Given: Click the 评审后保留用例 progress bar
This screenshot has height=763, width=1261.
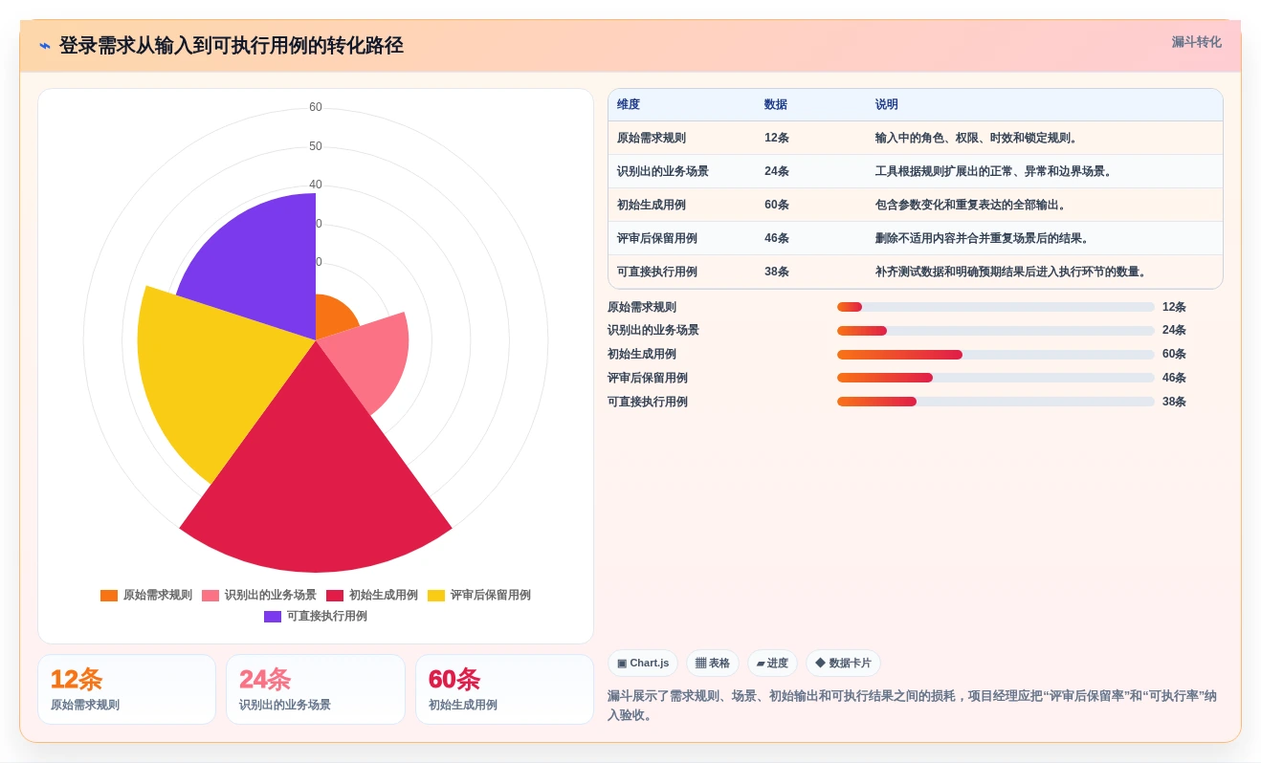Looking at the screenshot, I should pos(996,378).
